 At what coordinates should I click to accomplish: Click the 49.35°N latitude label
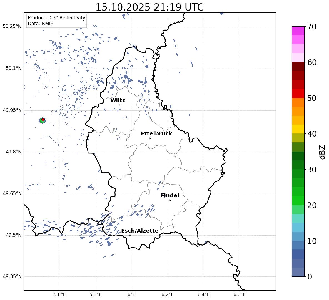click(x=12, y=276)
